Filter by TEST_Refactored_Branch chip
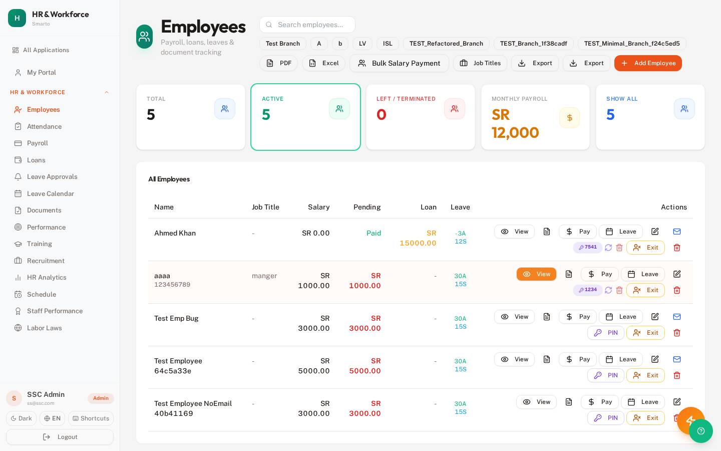This screenshot has height=451, width=721. (446, 44)
